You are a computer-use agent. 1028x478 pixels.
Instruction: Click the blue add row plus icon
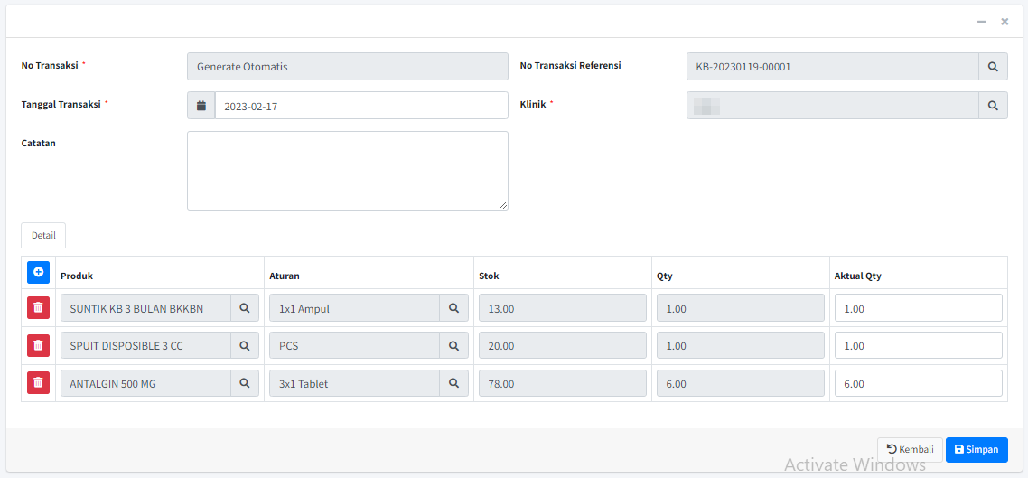coord(38,271)
